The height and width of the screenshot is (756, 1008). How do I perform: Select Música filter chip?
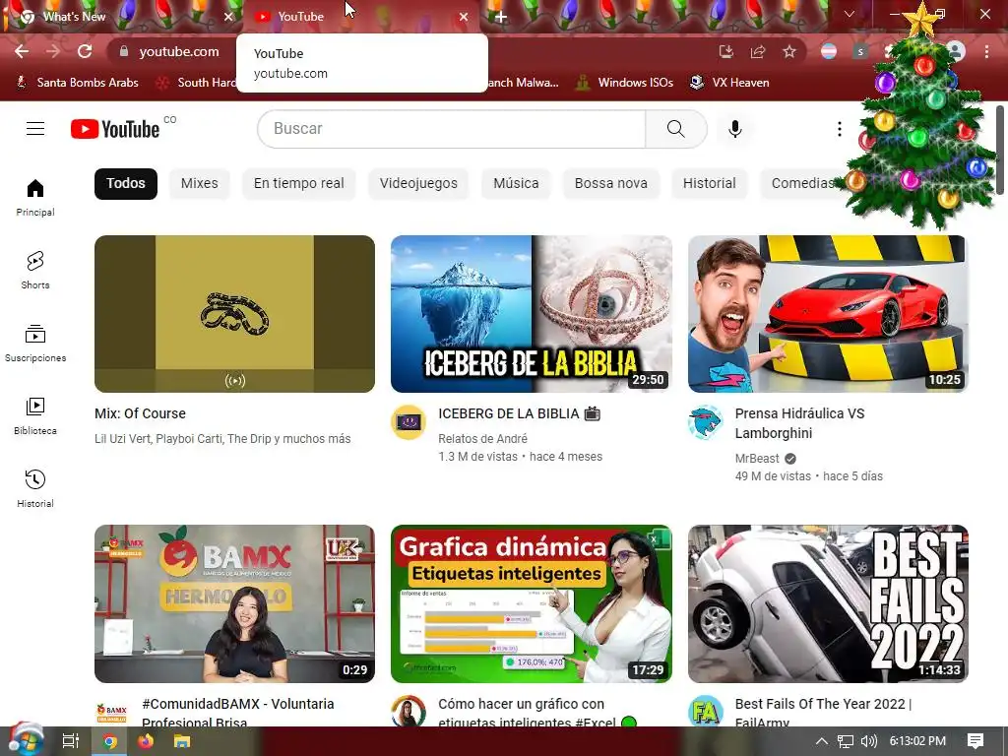click(516, 183)
